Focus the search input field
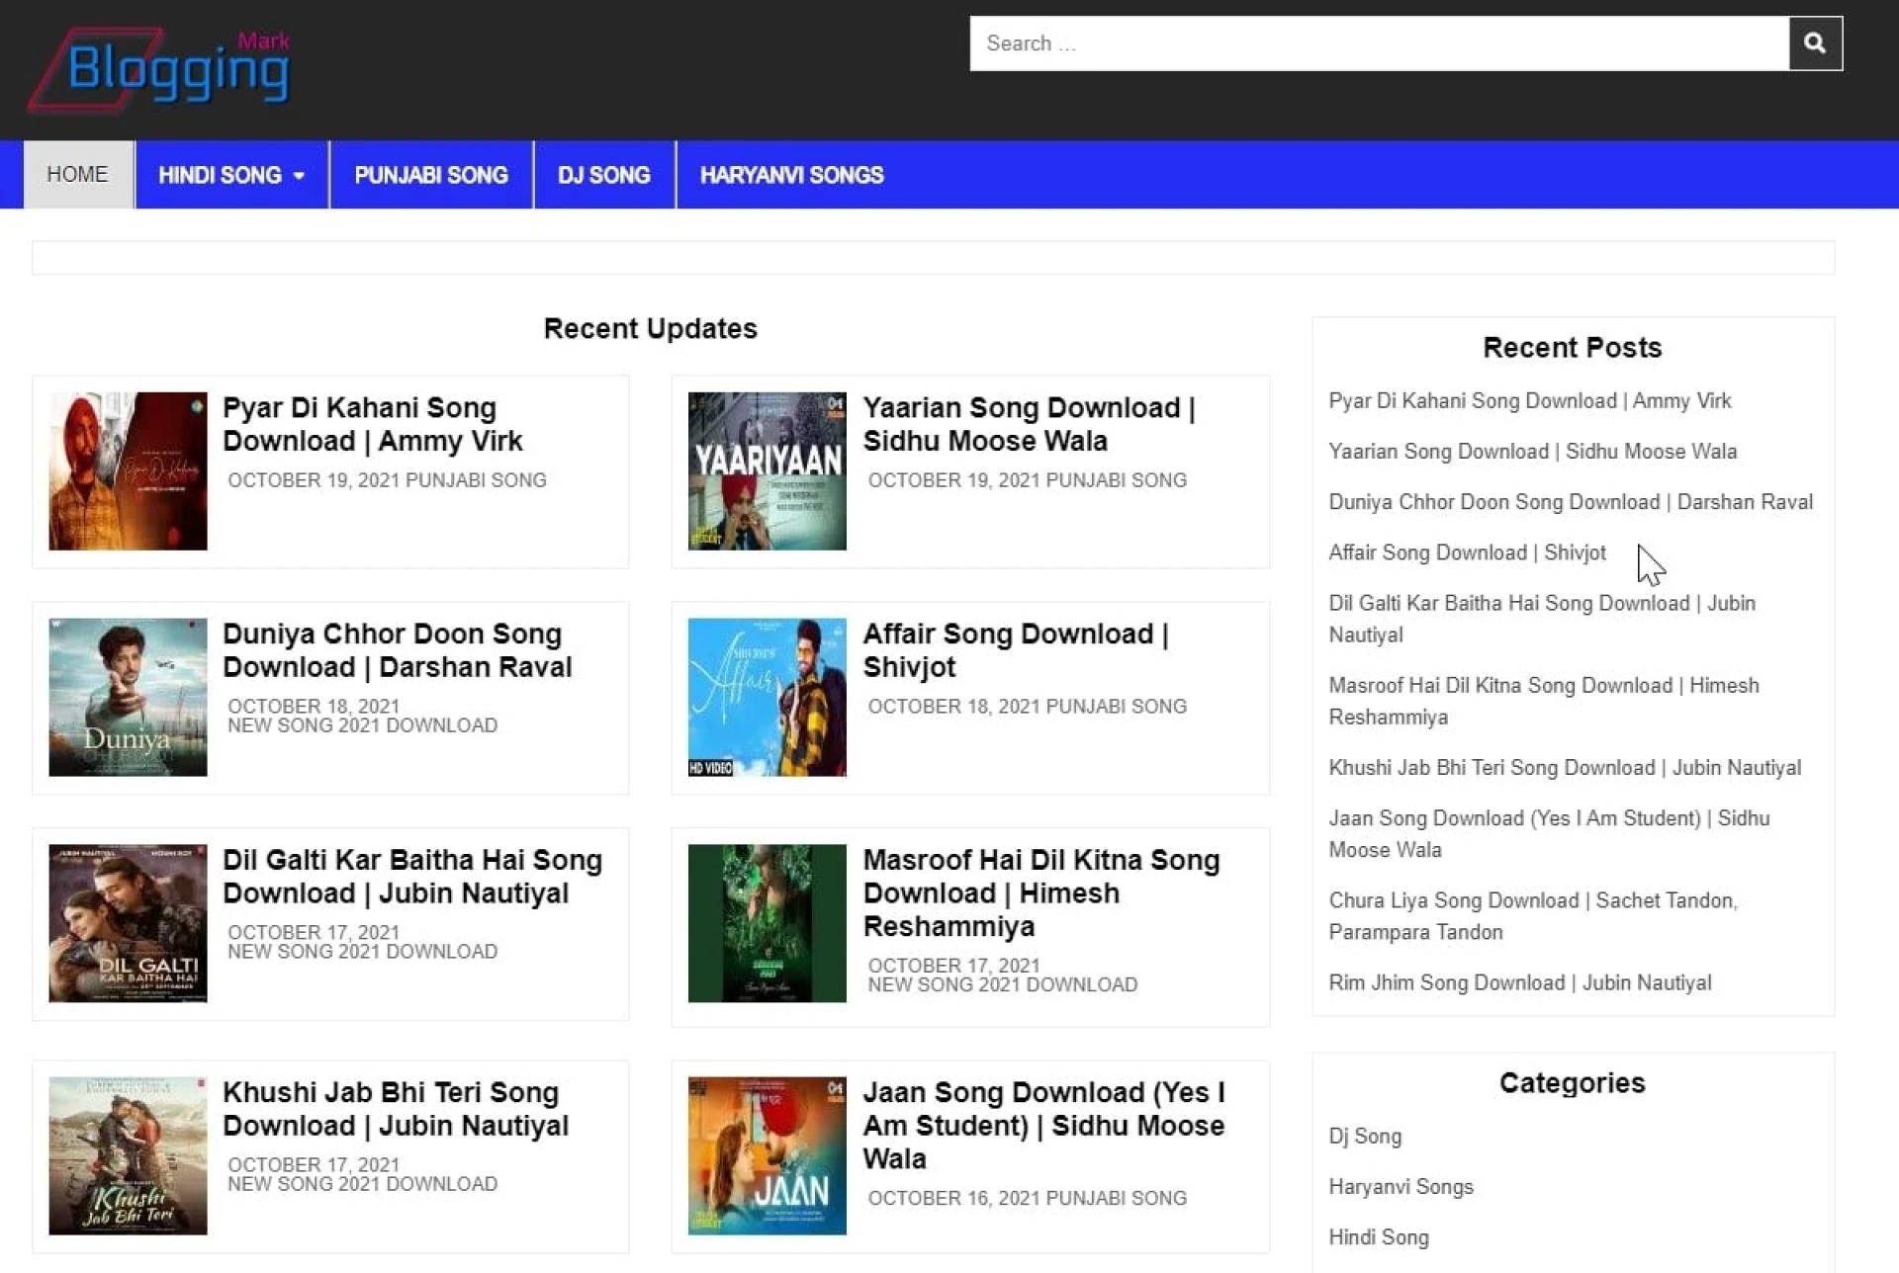Image resolution: width=1899 pixels, height=1273 pixels. [1379, 43]
